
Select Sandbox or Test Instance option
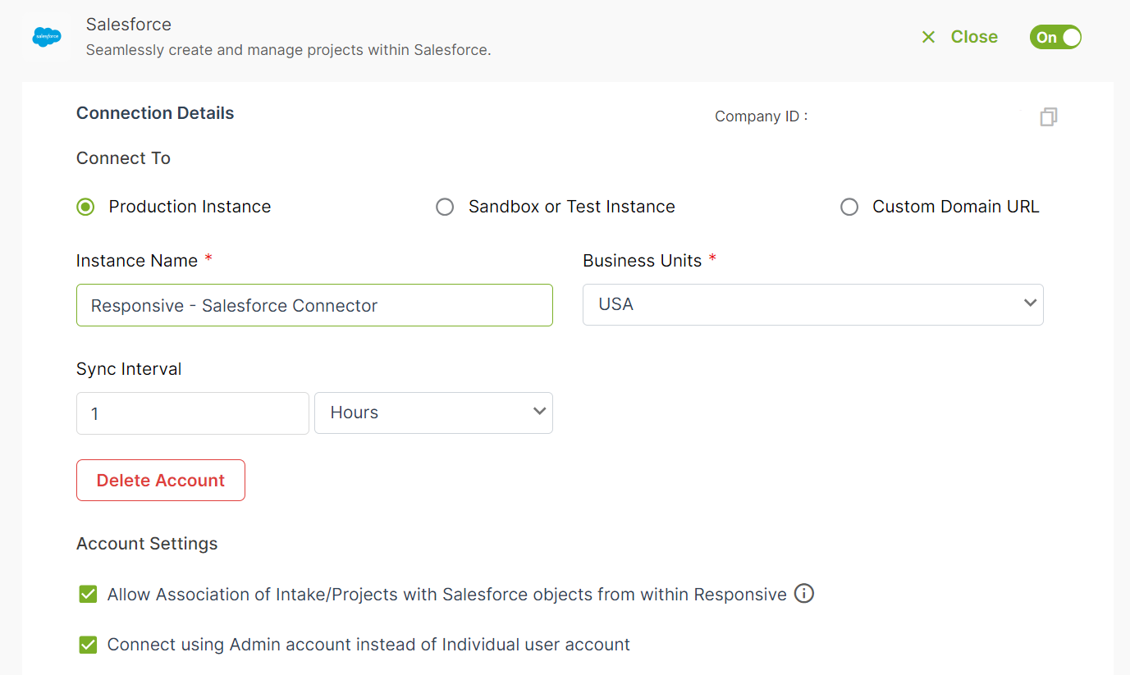445,207
